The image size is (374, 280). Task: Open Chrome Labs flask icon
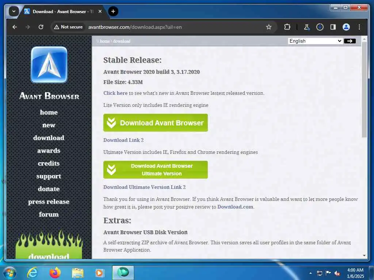point(307,27)
